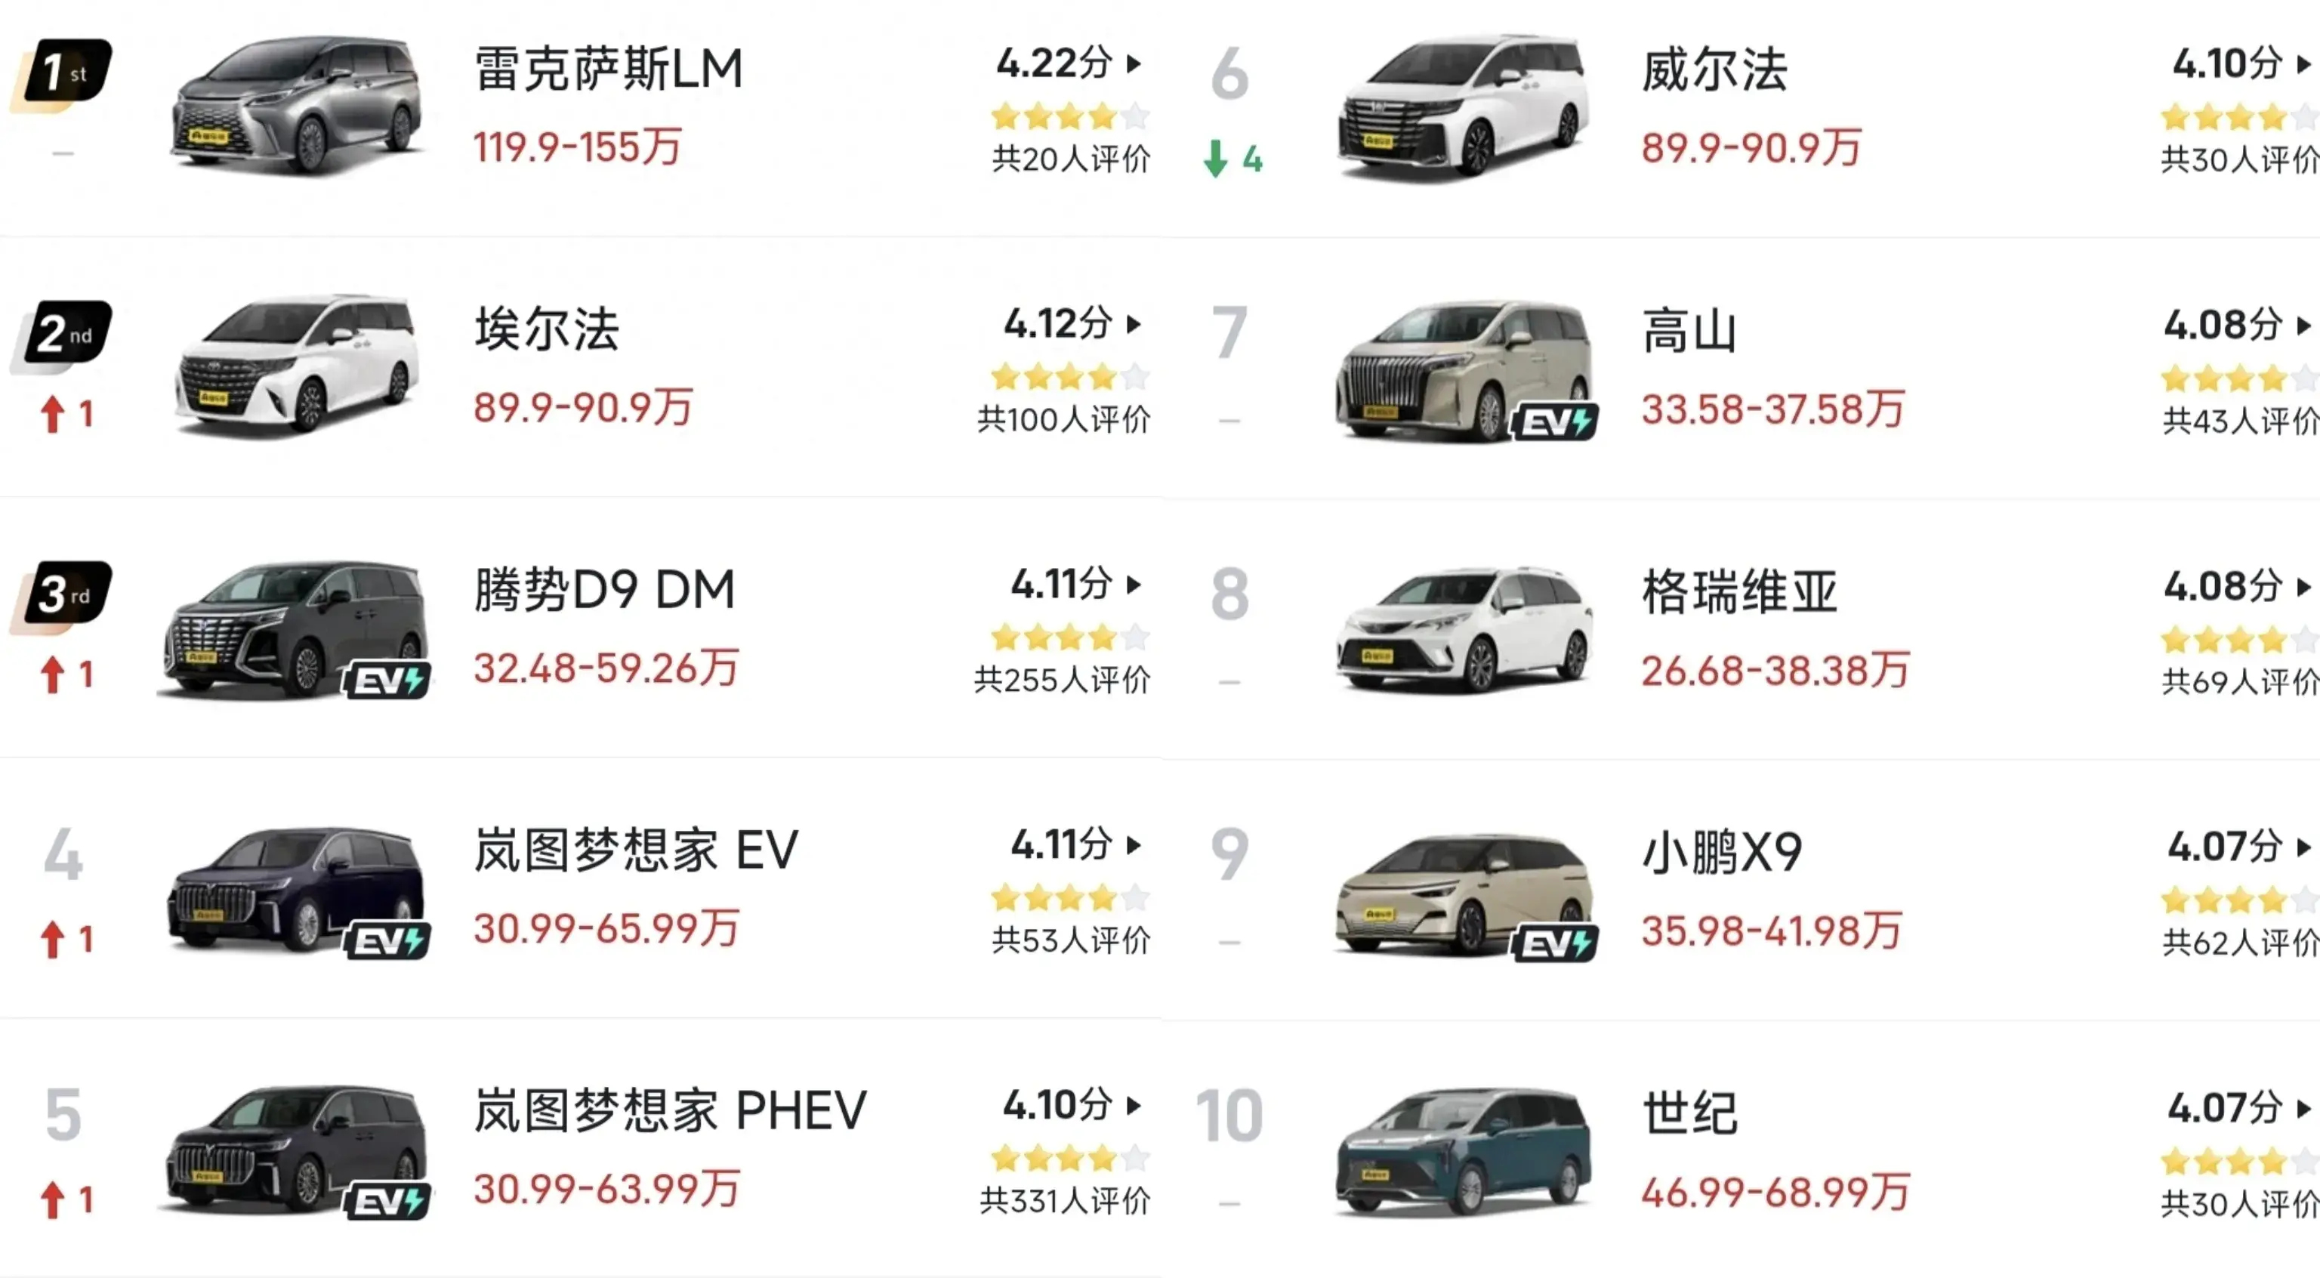Image resolution: width=2320 pixels, height=1278 pixels.
Task: Click star rating of 岚图梦想家 EV
Action: pos(1070,898)
